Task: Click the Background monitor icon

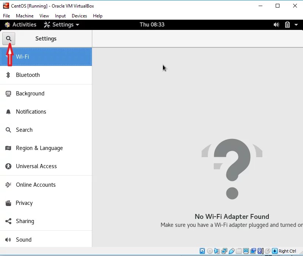Action: point(8,94)
